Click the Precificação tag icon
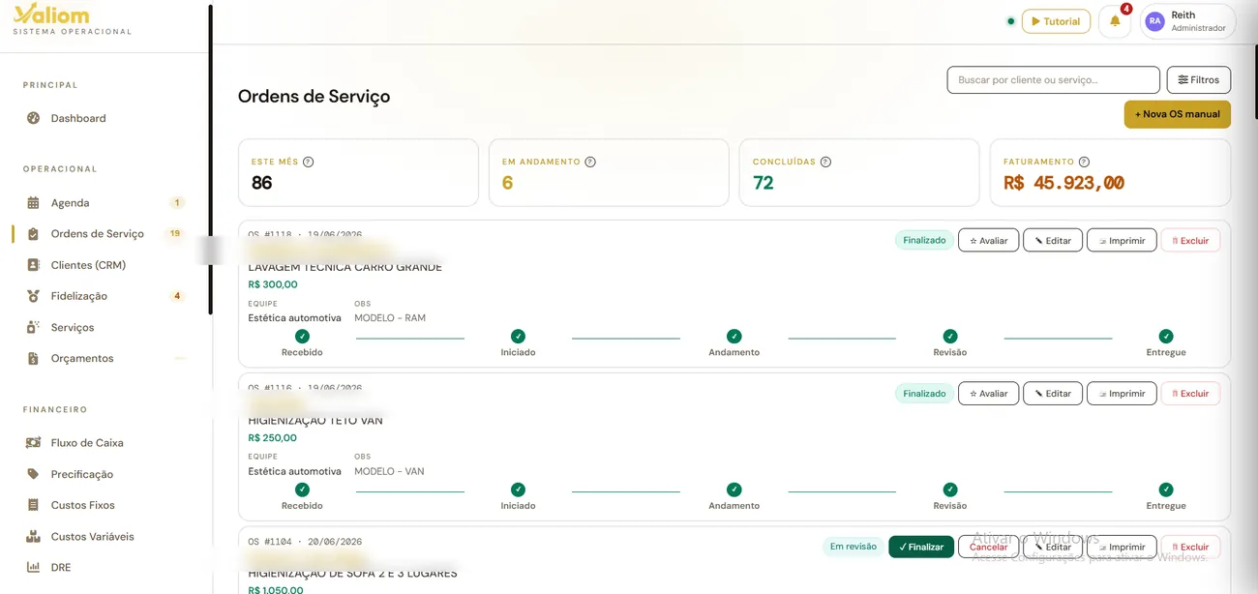 click(x=33, y=474)
